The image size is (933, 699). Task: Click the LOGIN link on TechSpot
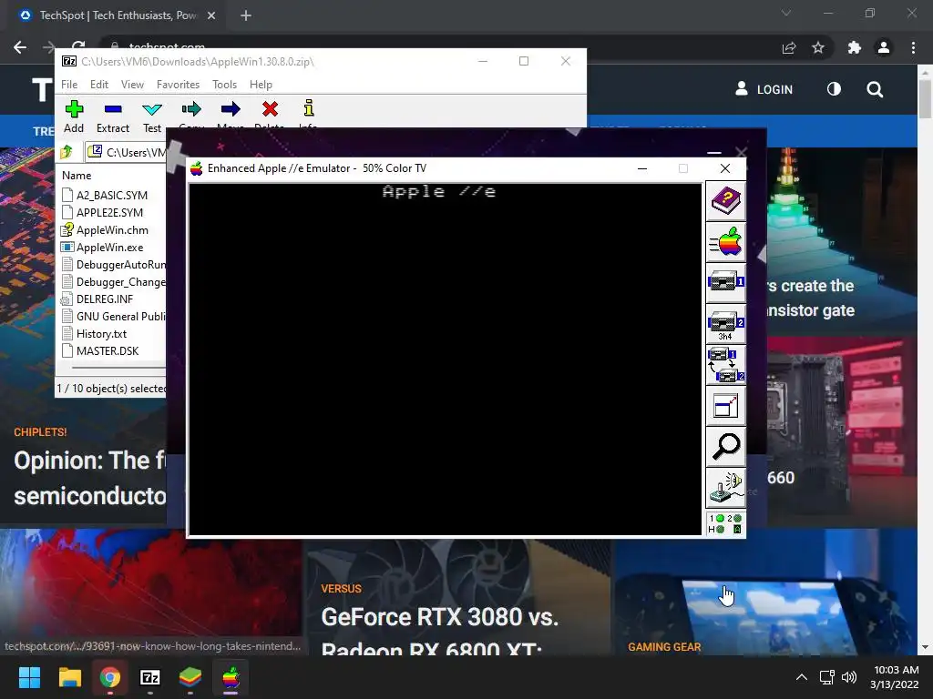pyautogui.click(x=764, y=89)
